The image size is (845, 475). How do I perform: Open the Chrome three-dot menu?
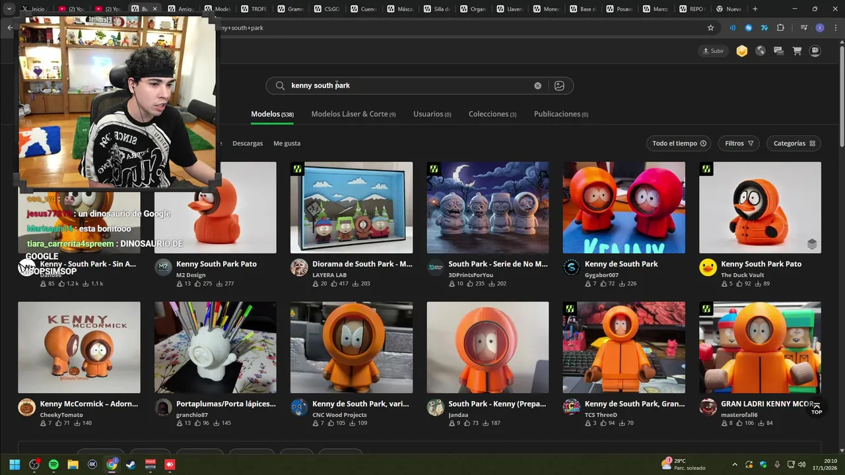point(834,28)
